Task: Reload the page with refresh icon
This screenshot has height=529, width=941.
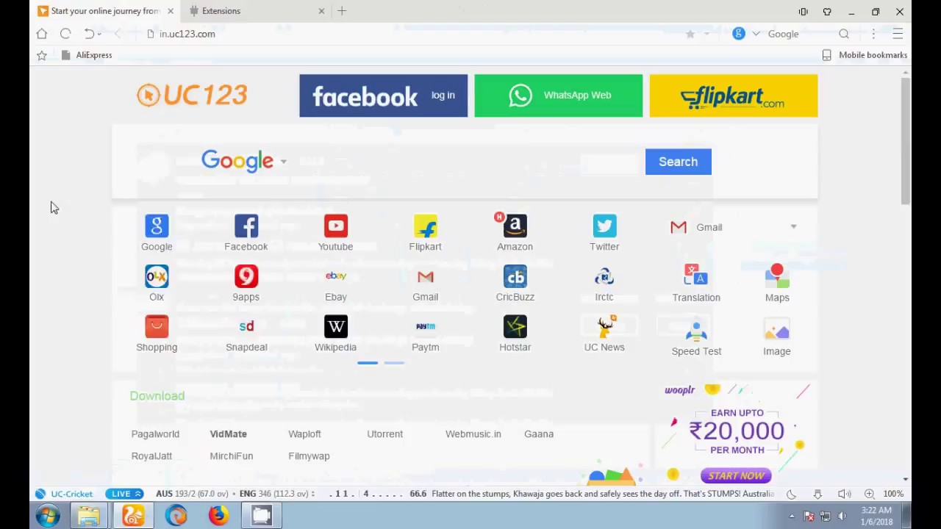Action: 65,34
